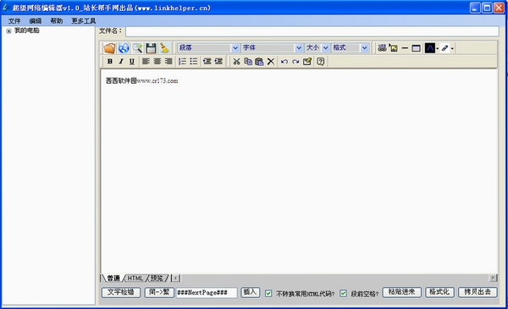Open the 更多工具 menu
Viewport: 508px width, 309px height.
pos(83,21)
